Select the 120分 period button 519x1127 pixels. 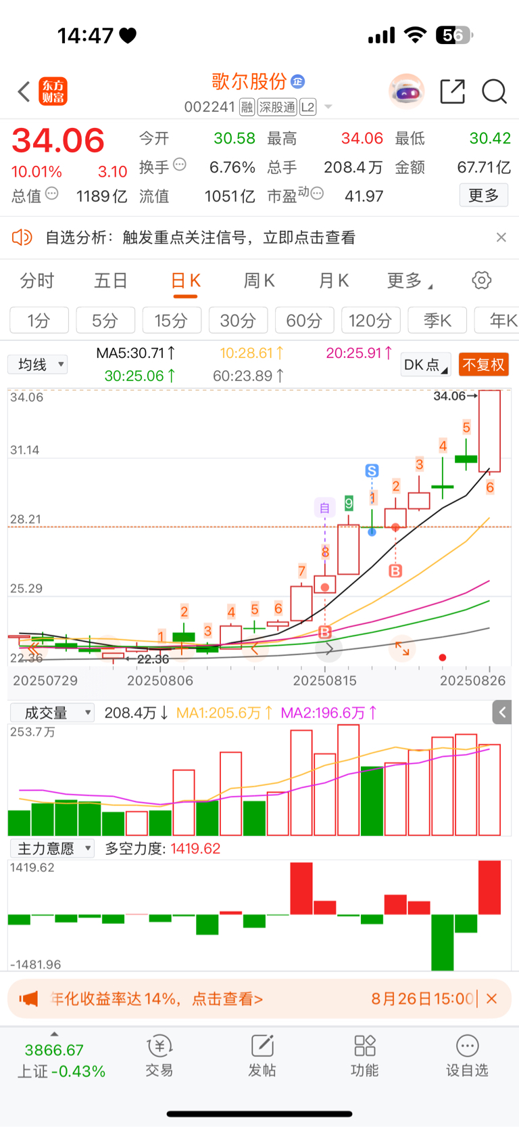[x=371, y=320]
